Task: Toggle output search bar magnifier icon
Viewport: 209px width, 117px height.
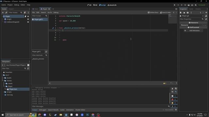Action: click(176, 92)
